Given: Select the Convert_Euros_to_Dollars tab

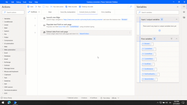Looking at the screenshot, I should click(x=87, y=12).
